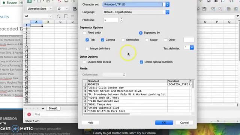Open the Function Wizard fx icon
The height and width of the screenshot is (135, 240).
coord(58,16)
